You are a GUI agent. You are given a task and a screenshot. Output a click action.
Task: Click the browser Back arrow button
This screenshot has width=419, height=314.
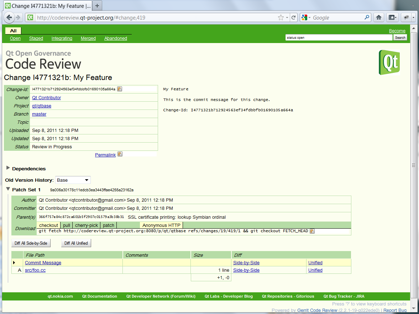pyautogui.click(x=9, y=18)
